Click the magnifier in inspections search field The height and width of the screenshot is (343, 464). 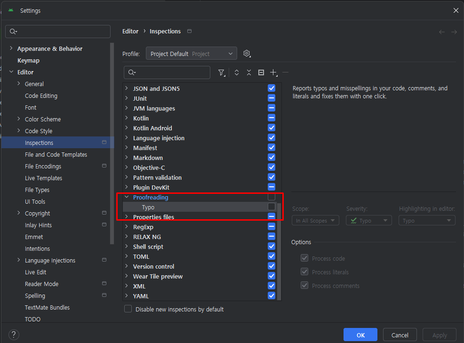pos(132,72)
